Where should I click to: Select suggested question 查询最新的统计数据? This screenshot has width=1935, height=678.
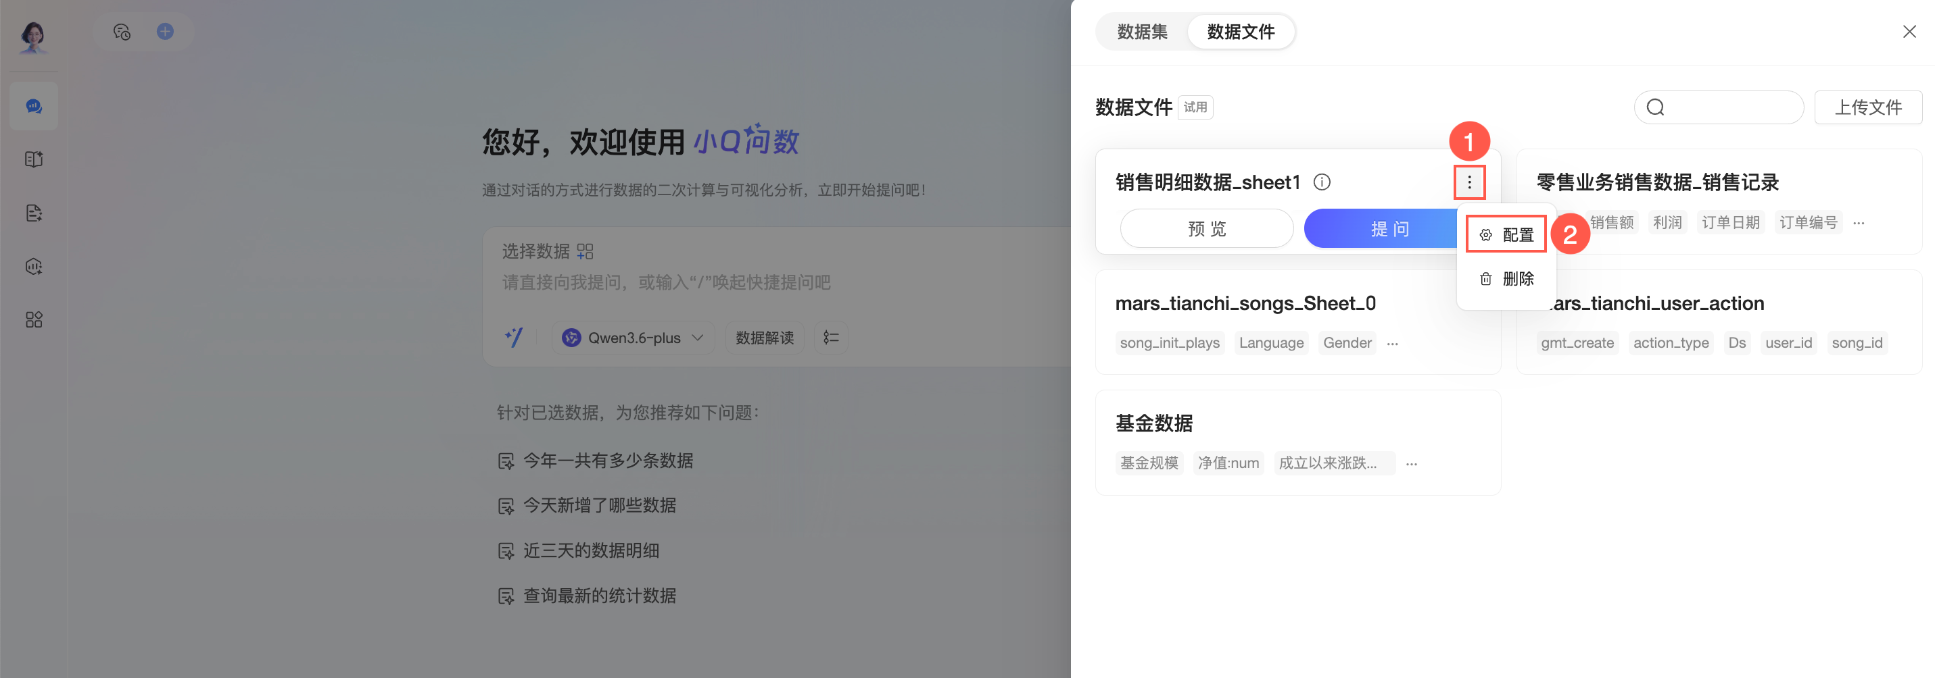click(587, 596)
